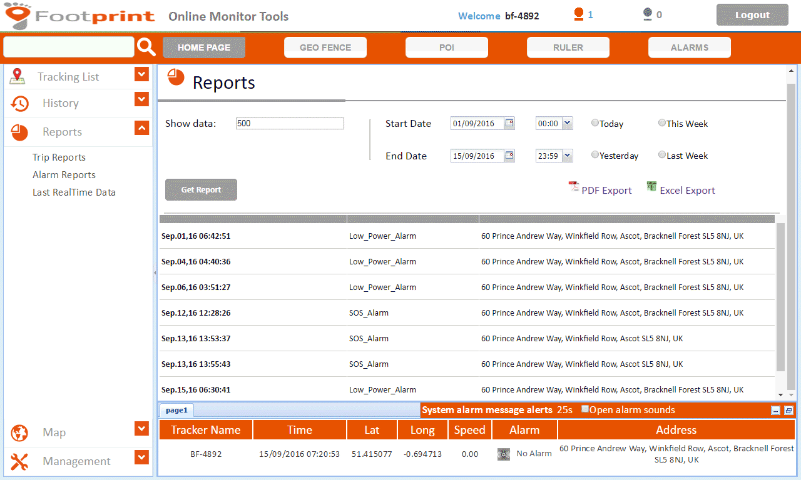Restore the alarm alerts panel
This screenshot has height=480, width=801.
point(788,411)
